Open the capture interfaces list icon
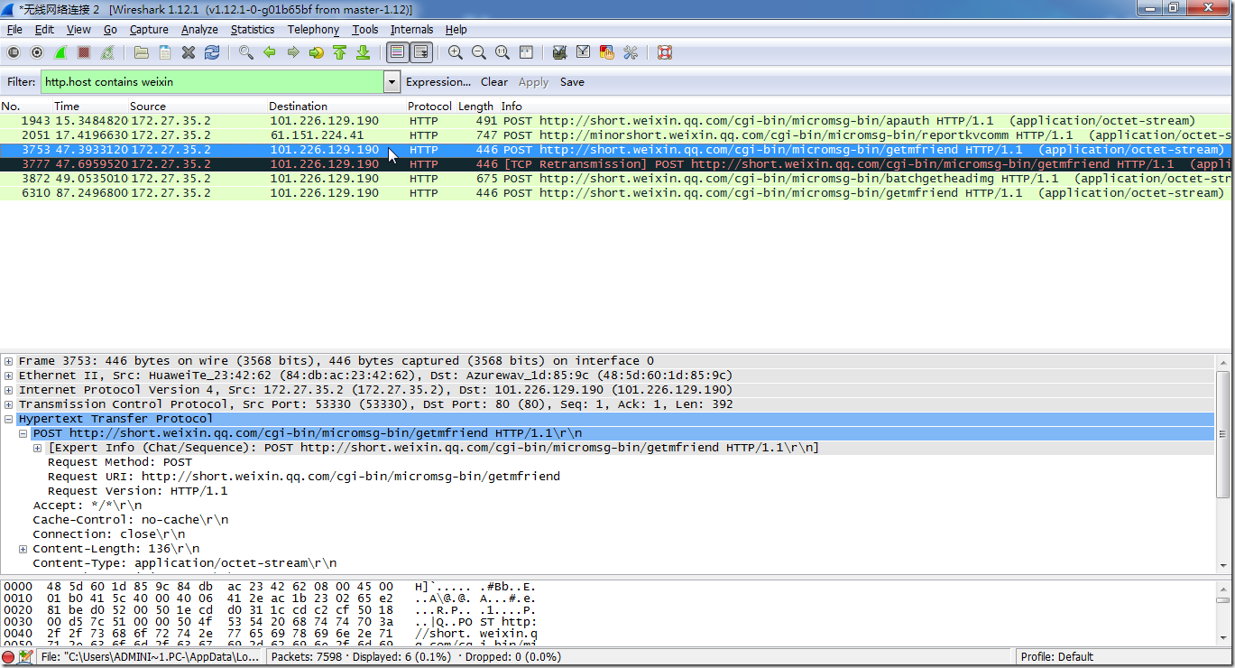The height and width of the screenshot is (668, 1235). (14, 52)
